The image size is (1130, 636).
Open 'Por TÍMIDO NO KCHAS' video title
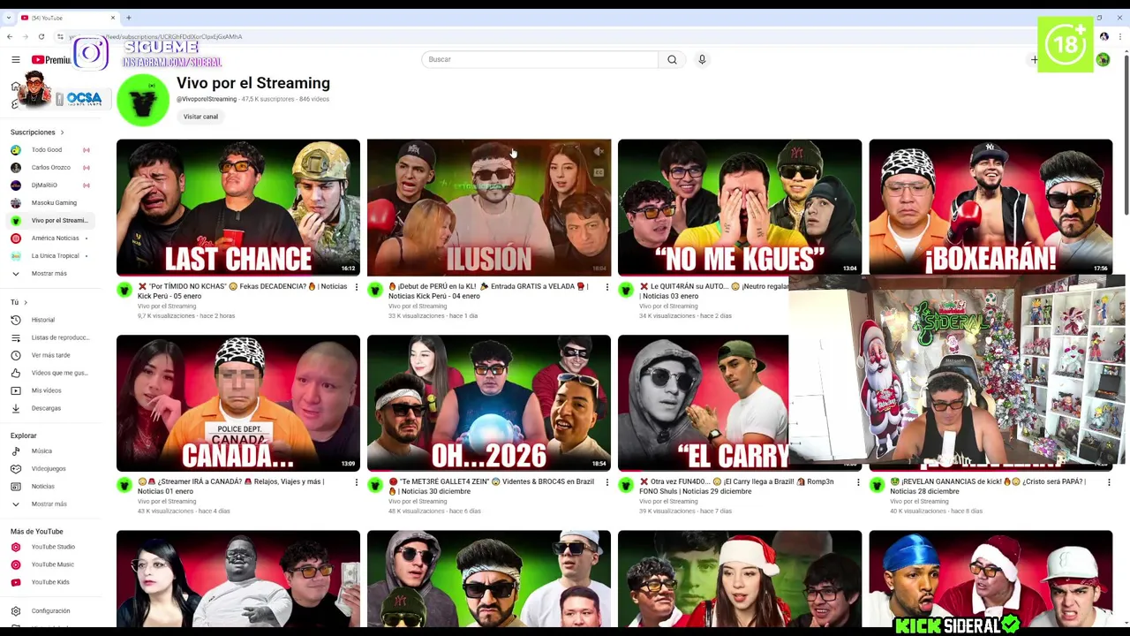pos(243,291)
